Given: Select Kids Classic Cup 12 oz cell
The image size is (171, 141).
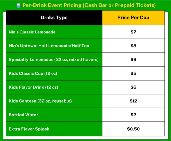Looking at the screenshot, I should click(x=33, y=74).
